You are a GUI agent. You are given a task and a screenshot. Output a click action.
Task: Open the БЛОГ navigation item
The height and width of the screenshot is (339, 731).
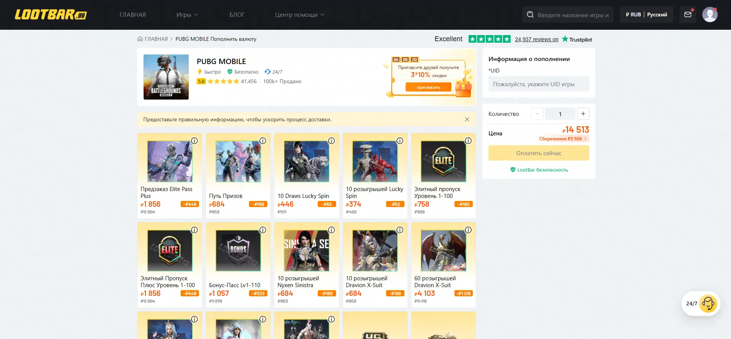[237, 14]
